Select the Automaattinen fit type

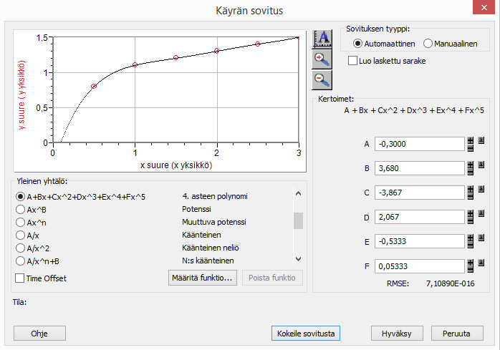[x=358, y=44]
